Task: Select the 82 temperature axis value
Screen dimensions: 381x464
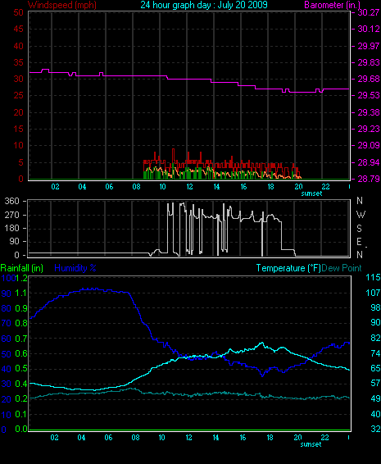Action: pyautogui.click(x=375, y=339)
